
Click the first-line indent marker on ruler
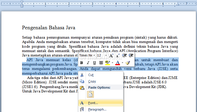point(22,2)
